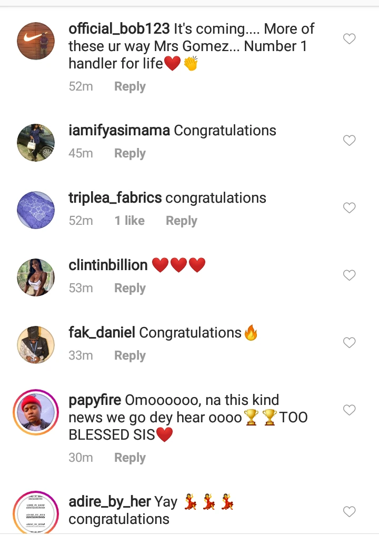Visit fak_daniel's profile via username

[x=102, y=333]
